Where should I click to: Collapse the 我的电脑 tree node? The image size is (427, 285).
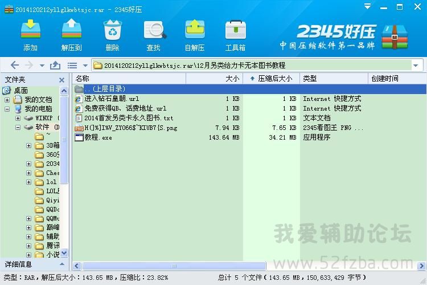coord(7,109)
